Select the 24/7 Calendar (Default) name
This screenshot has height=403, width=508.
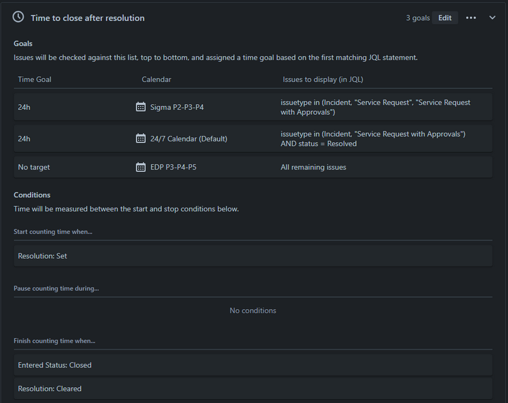point(189,138)
